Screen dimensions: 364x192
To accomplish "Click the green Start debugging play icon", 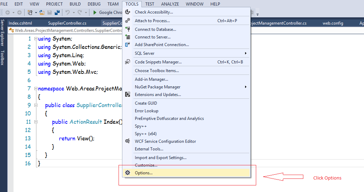I will click(x=95, y=12).
